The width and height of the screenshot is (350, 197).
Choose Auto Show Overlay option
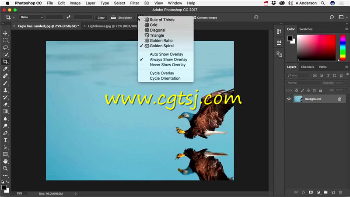pyautogui.click(x=166, y=54)
